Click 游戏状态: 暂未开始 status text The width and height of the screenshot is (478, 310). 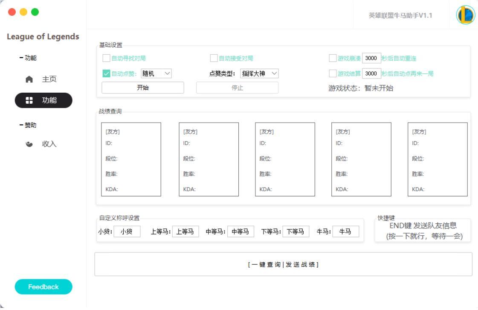point(361,88)
